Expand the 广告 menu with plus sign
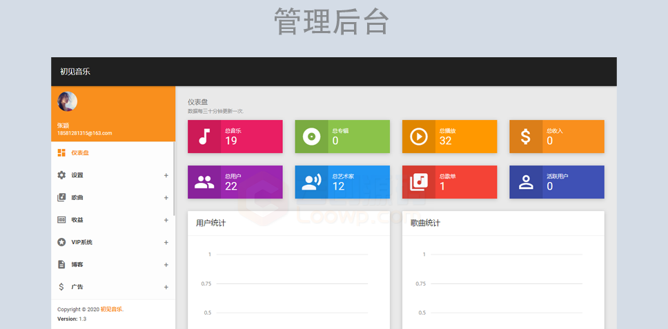This screenshot has height=329, width=668. (x=166, y=288)
